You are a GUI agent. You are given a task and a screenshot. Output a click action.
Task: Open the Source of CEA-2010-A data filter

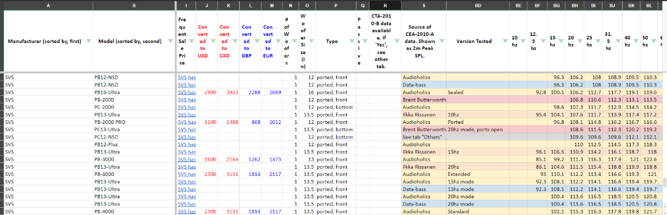click(441, 41)
